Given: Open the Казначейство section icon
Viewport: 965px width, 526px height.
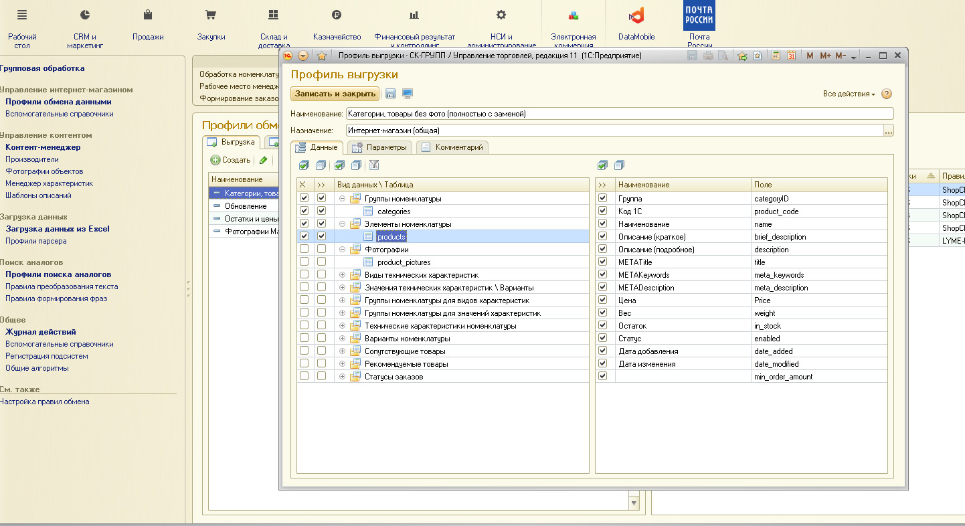Looking at the screenshot, I should [x=337, y=15].
